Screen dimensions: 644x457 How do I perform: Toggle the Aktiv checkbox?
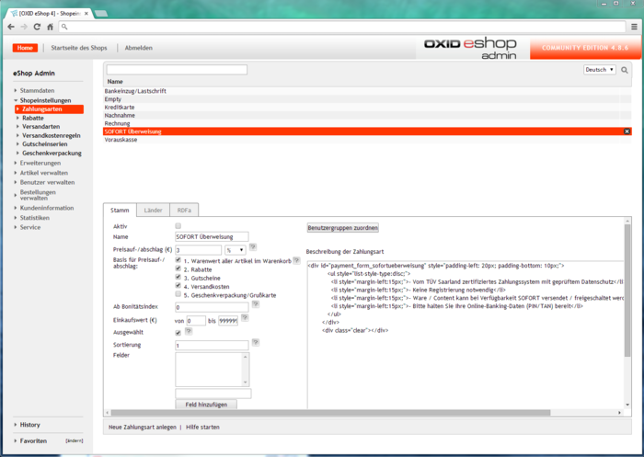[x=178, y=226]
